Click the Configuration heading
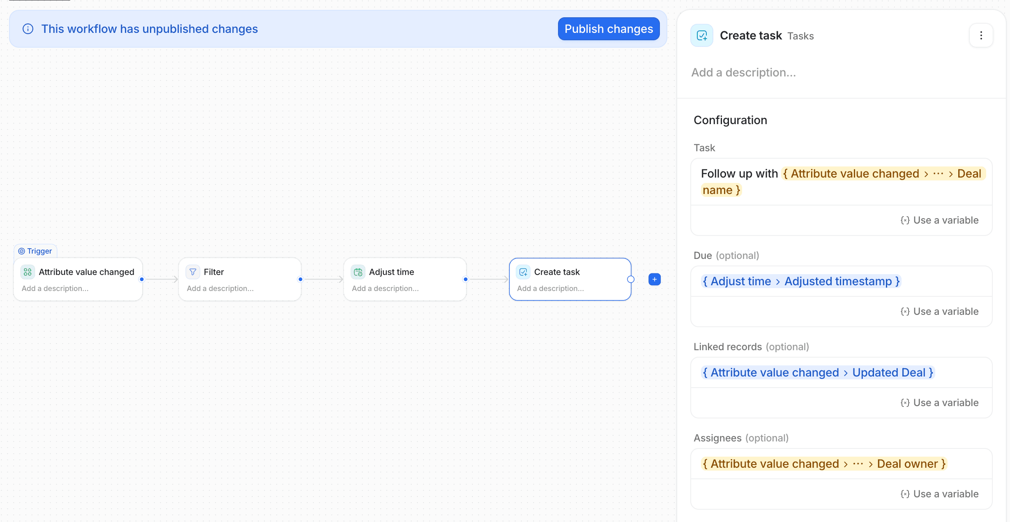 731,120
